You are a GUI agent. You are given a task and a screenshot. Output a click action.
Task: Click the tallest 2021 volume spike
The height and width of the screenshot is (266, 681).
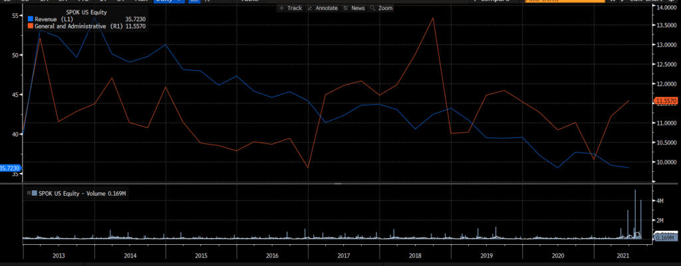pos(635,191)
